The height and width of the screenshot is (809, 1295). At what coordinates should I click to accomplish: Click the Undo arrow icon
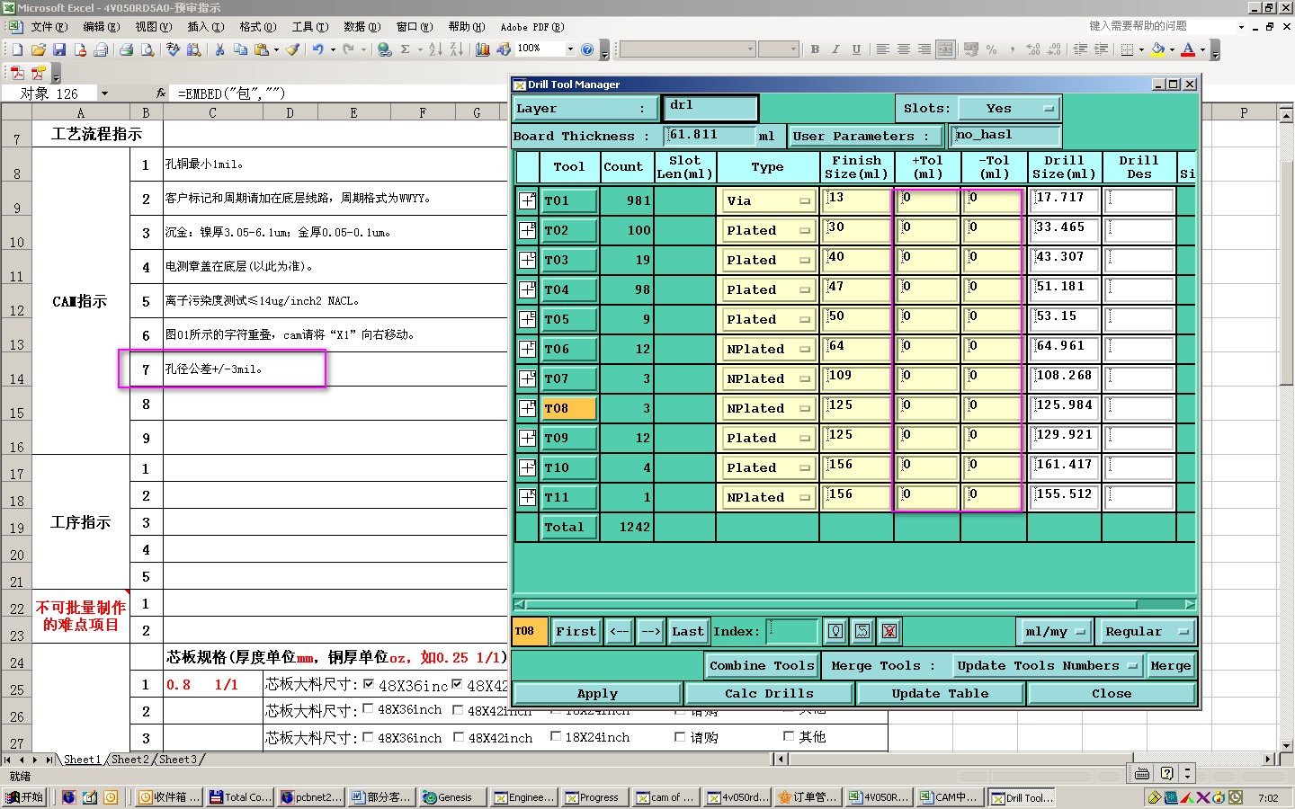click(317, 49)
